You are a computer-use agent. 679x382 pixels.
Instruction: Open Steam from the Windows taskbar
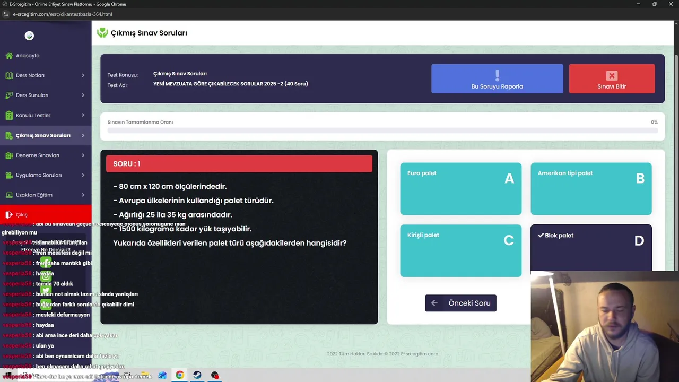pyautogui.click(x=197, y=375)
